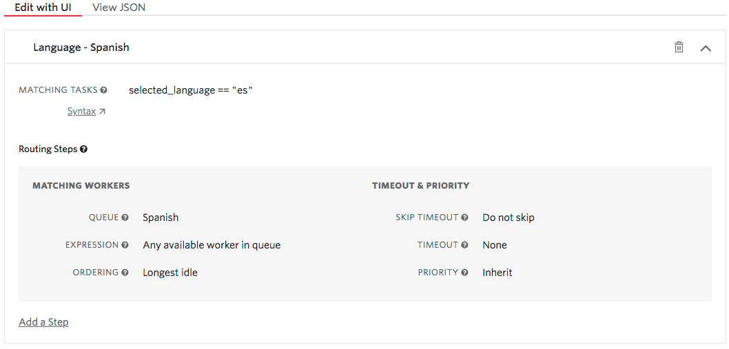Click the Do not skip timeout value
Image resolution: width=729 pixels, height=349 pixels.
tap(509, 218)
